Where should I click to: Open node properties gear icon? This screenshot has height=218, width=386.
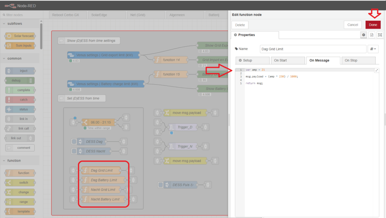[364, 35]
